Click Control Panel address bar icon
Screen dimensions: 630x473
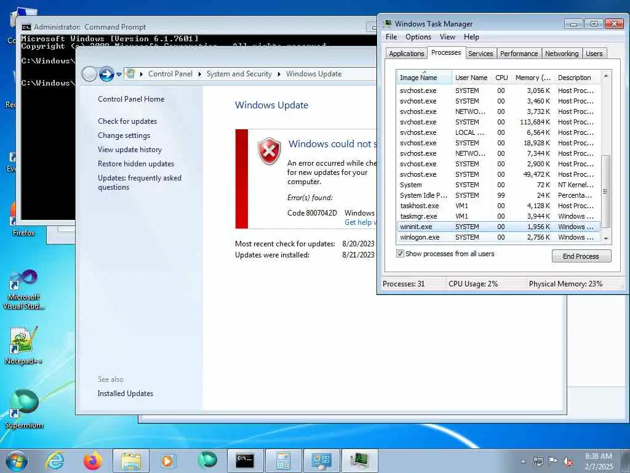tap(130, 74)
